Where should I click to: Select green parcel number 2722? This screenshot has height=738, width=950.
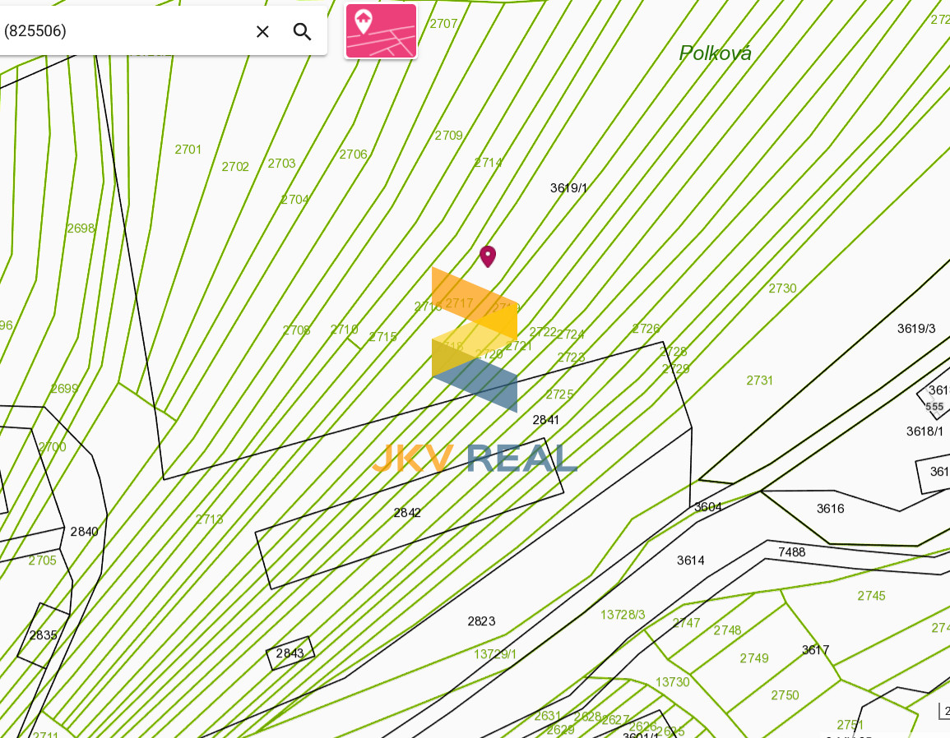543,332
